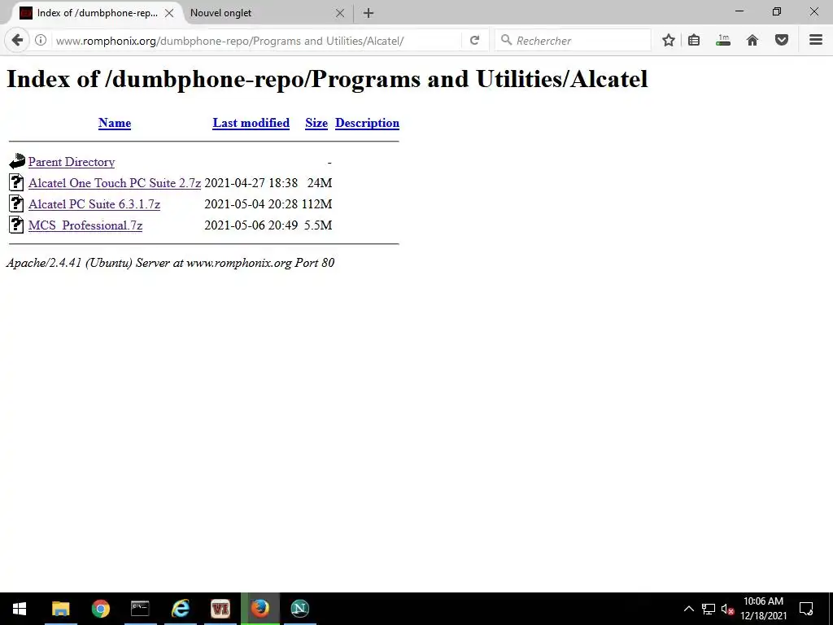Click the muted volume icon in tray
This screenshot has width=833, height=625.
click(727, 609)
